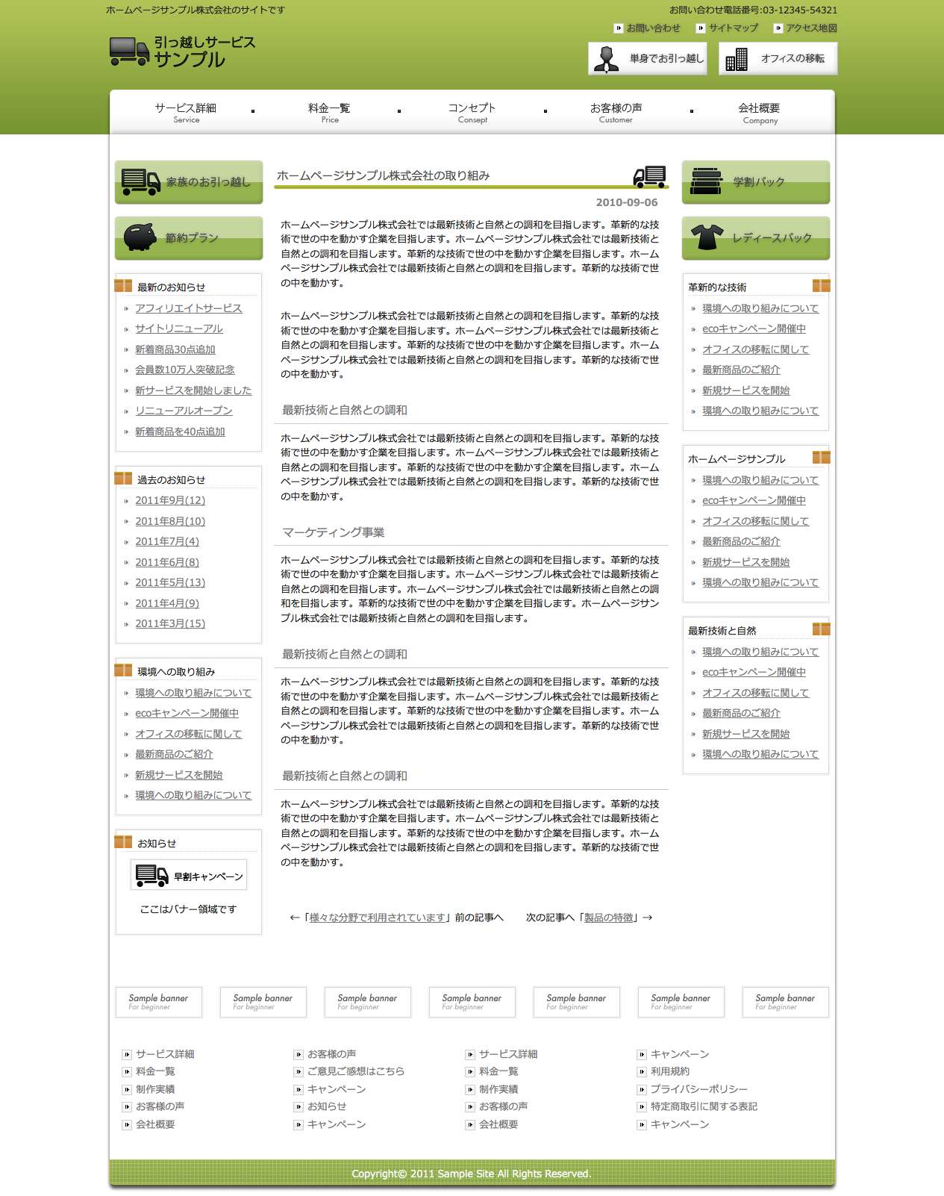Open the 料金一覧 Price navigation tab

[x=329, y=113]
